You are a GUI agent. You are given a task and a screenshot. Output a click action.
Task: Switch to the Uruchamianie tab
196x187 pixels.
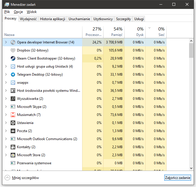pyautogui.click(x=79, y=19)
